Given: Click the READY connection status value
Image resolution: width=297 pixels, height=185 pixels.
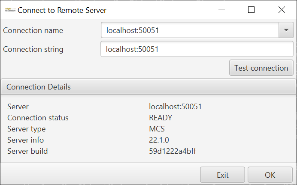Looking at the screenshot, I should click(161, 118).
